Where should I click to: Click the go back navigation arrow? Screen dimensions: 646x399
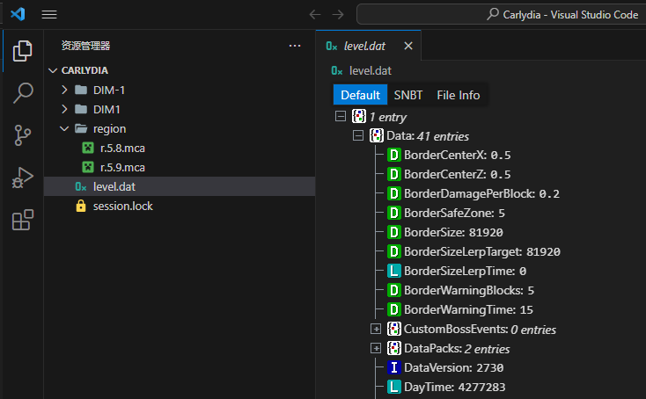(x=315, y=14)
